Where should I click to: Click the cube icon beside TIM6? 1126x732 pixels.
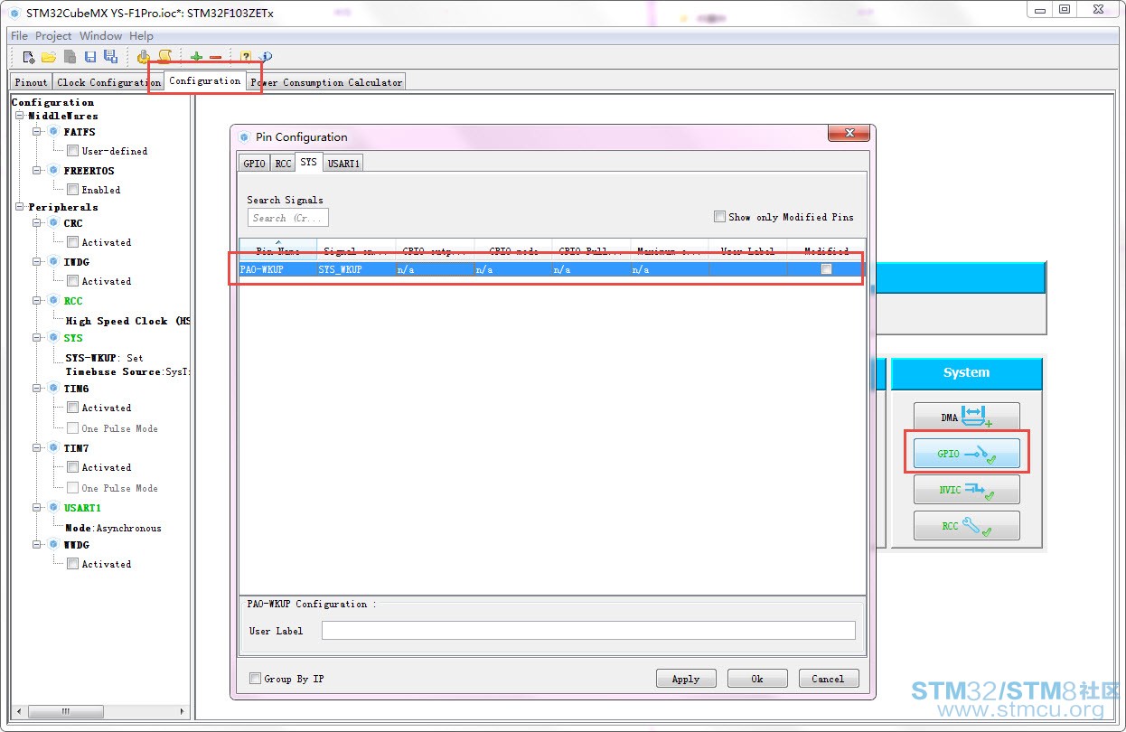[x=53, y=389]
